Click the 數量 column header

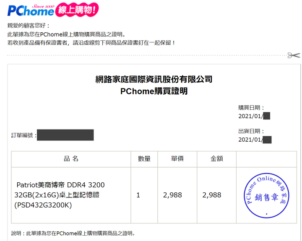[x=144, y=159]
